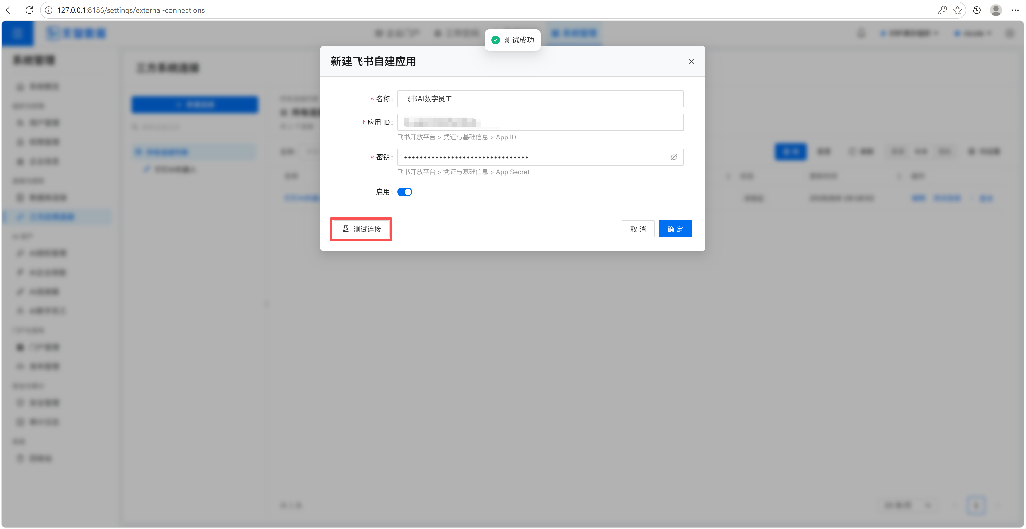The width and height of the screenshot is (1026, 529).
Task: Reveal the 密钥 with the eye icon
Action: [673, 157]
